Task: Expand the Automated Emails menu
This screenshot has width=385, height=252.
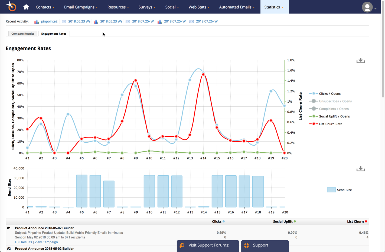Action: click(237, 7)
